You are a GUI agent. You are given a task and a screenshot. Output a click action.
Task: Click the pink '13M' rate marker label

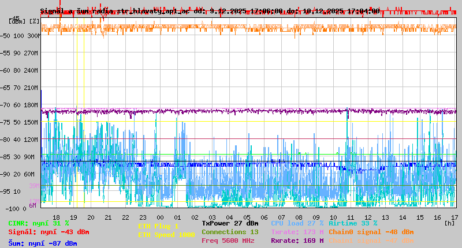pyautogui.click(x=35, y=201)
